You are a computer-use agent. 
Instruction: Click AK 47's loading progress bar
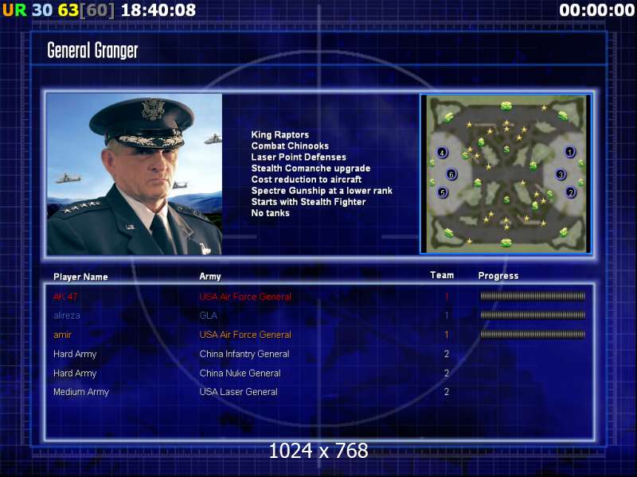(533, 296)
